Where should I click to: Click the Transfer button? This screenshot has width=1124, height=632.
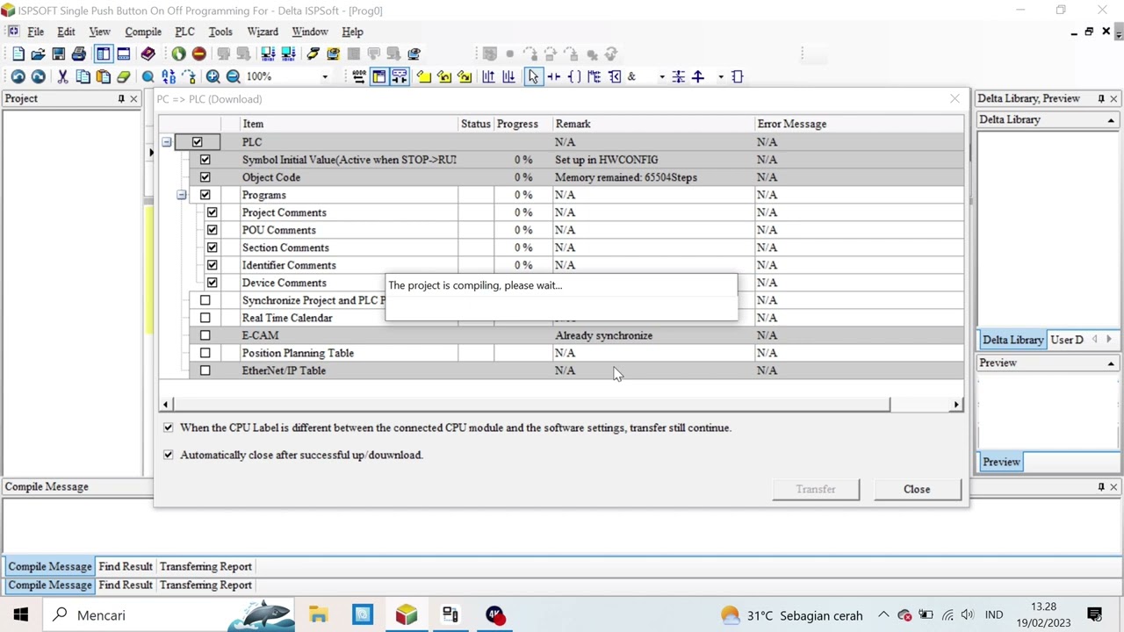point(816,489)
